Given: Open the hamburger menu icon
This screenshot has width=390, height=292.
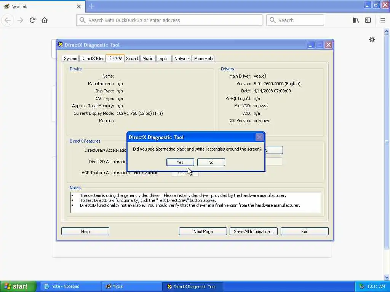Looking at the screenshot, I should point(383,20).
